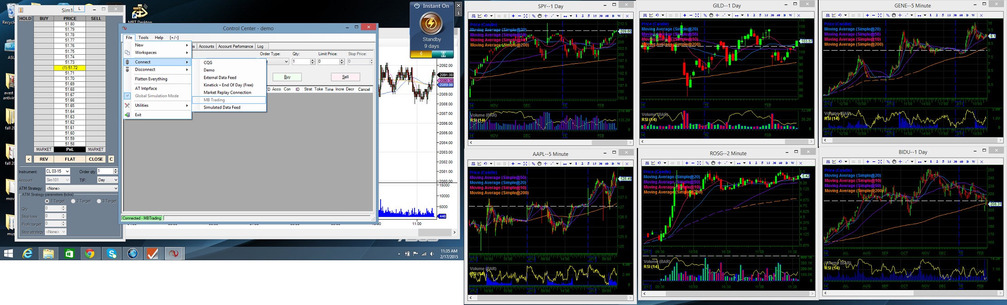Click FLAT button in SuperDOM

tap(70, 159)
